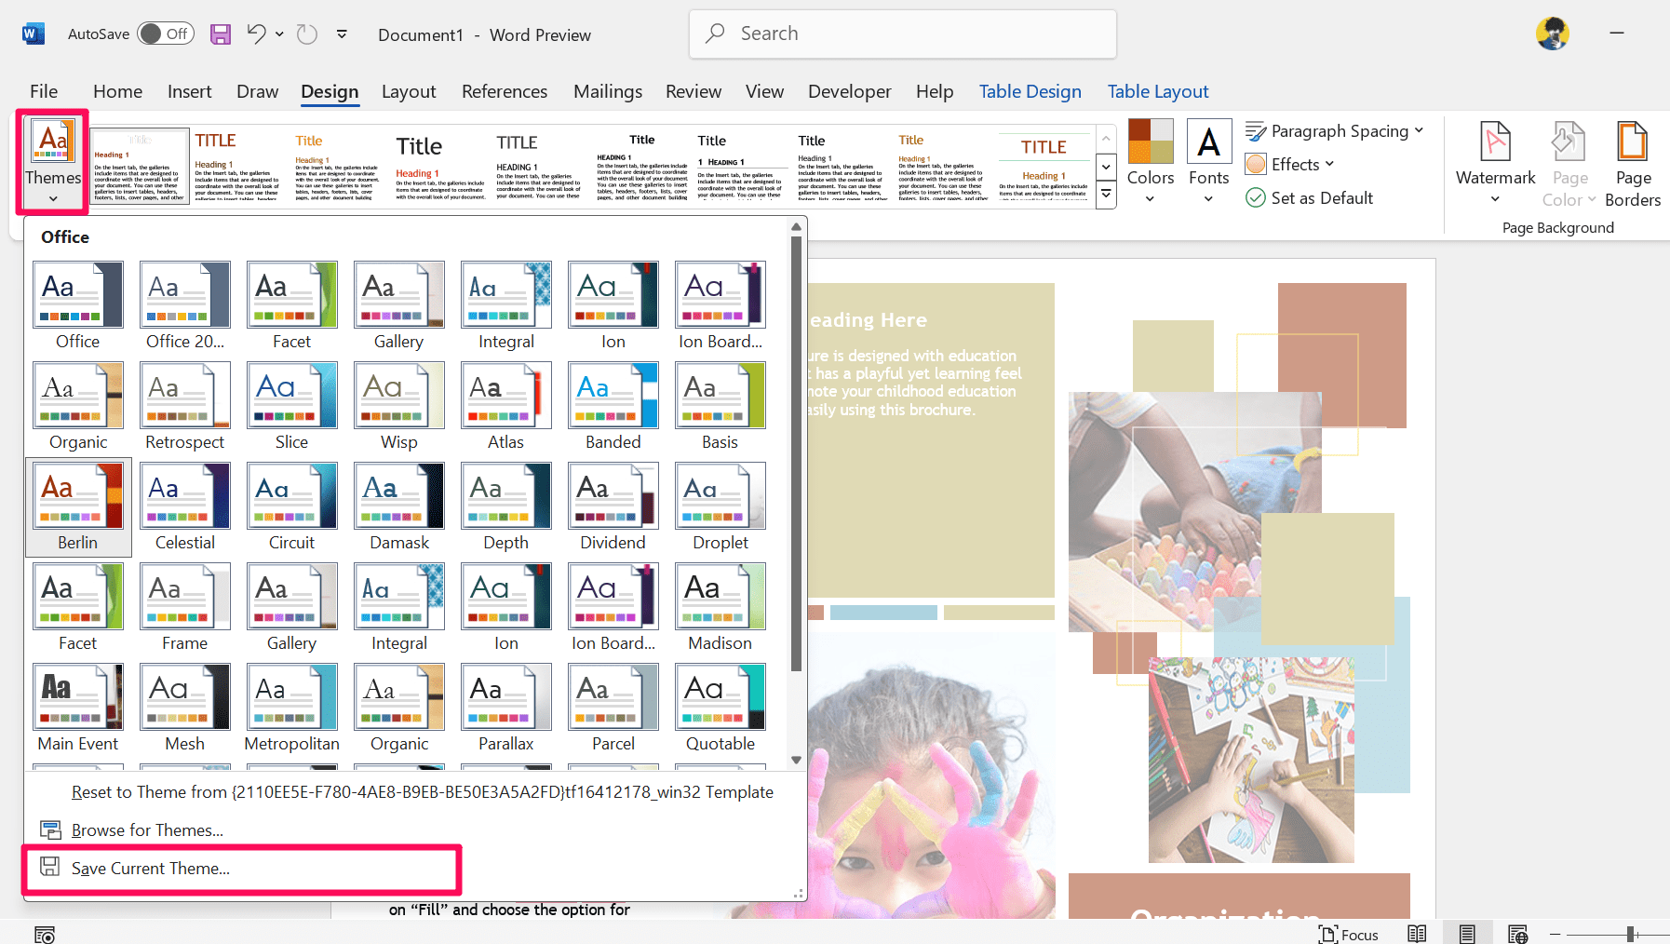Screen dimensions: 1670x944
Task: Click the themes gallery scrollbar thumb
Action: (796, 452)
